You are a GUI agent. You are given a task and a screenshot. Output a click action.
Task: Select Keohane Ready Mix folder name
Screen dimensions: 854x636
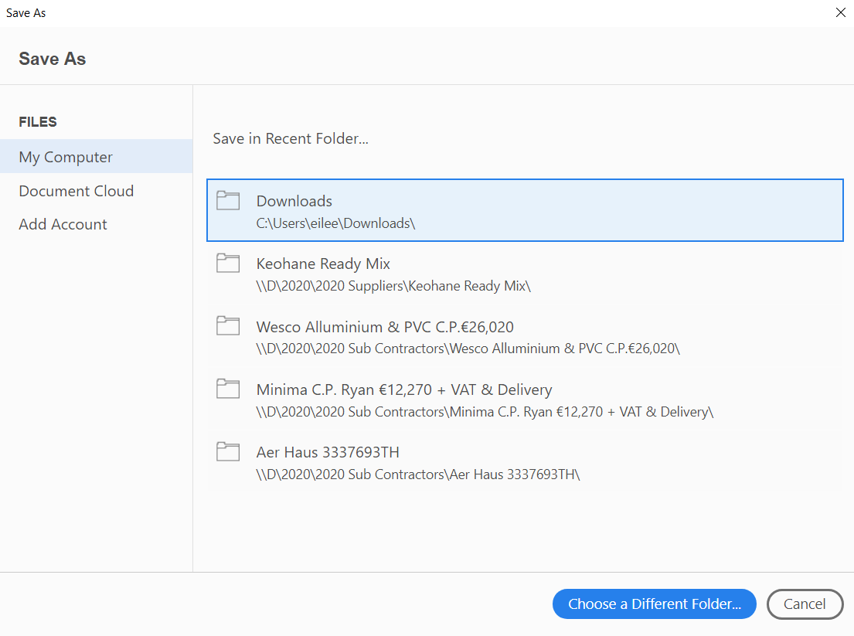pos(323,264)
